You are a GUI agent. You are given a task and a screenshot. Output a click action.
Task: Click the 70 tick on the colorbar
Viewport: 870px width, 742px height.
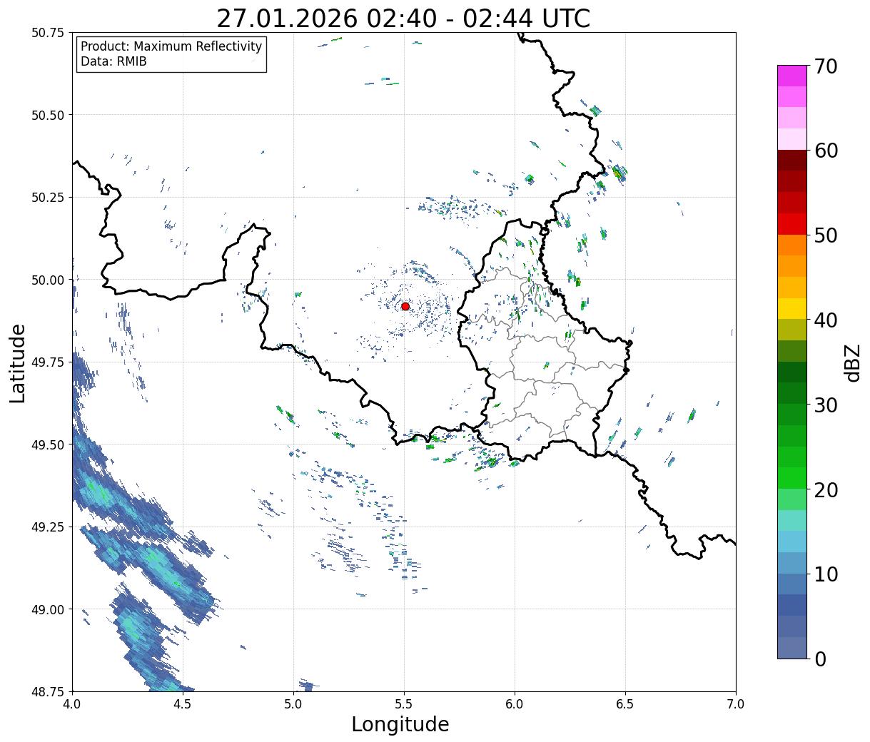click(x=826, y=66)
